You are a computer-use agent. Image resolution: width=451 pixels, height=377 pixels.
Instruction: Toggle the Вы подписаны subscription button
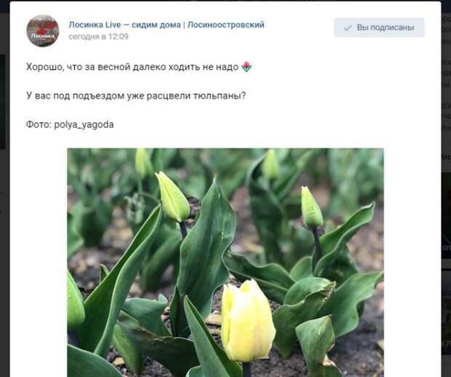379,28
